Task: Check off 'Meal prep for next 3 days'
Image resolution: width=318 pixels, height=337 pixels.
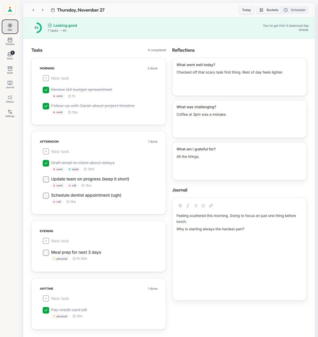Action: pos(46,253)
